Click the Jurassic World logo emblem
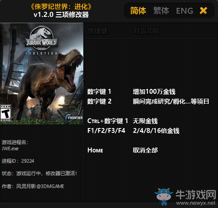 [x=41, y=39]
